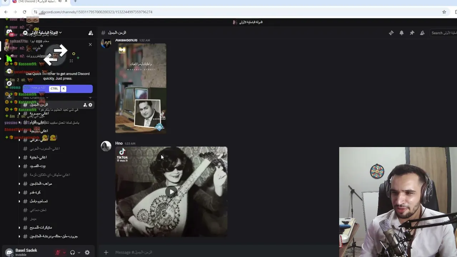
Task: Expand threads arrow of كرة-قدم channel
Action: (19, 192)
